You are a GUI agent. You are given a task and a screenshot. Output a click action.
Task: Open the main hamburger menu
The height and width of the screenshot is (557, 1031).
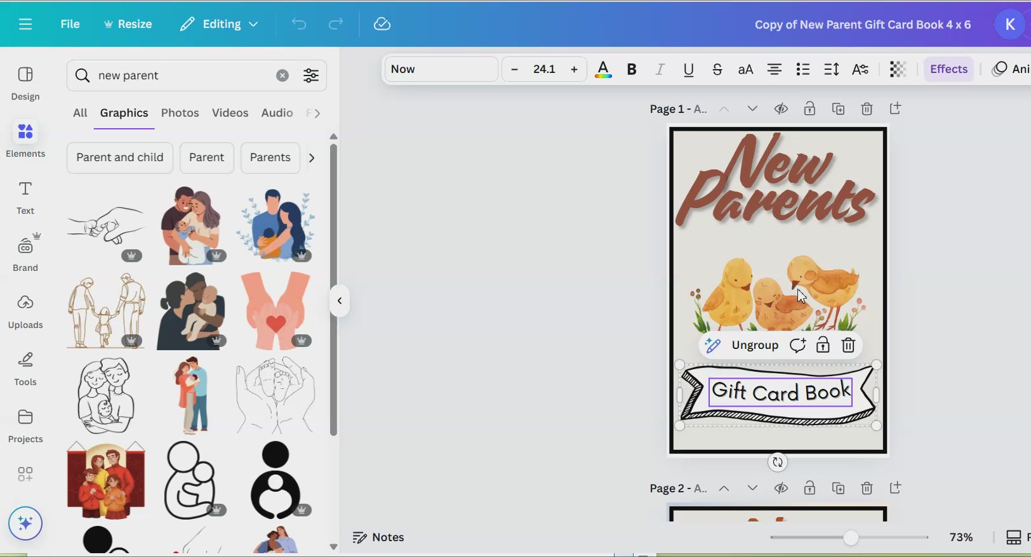25,24
